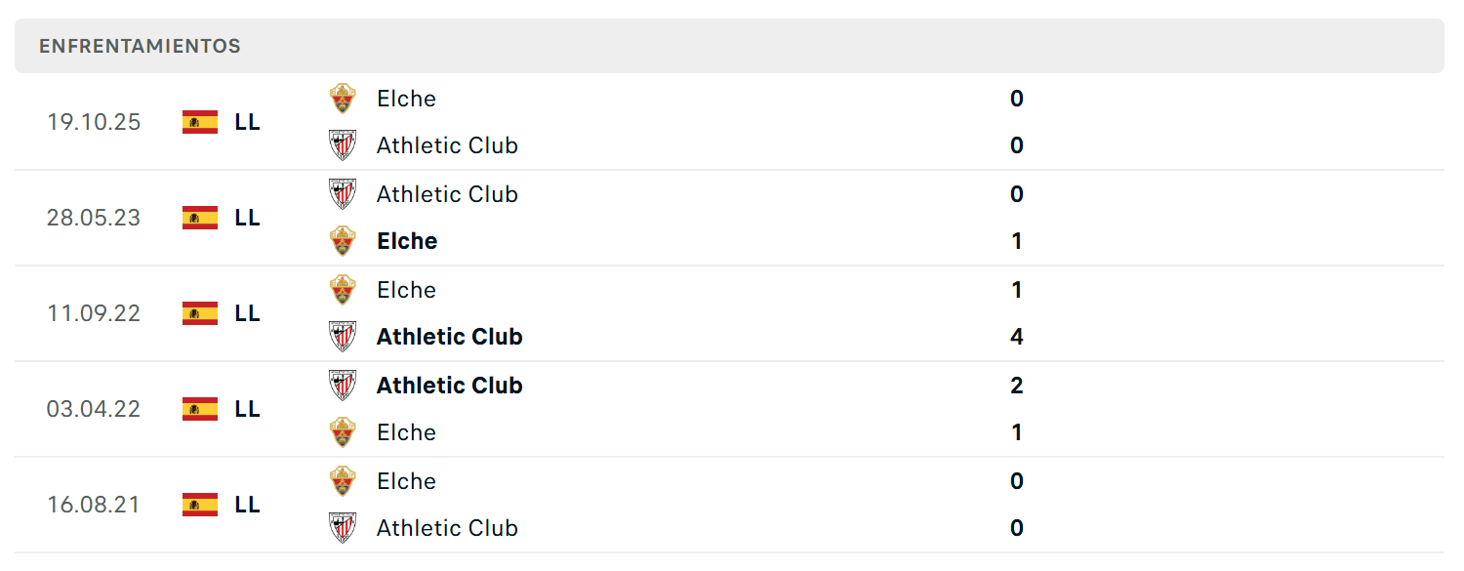Click Athletic Club crest in 19.10.25 match
Screen dimensions: 1464x571
click(343, 145)
